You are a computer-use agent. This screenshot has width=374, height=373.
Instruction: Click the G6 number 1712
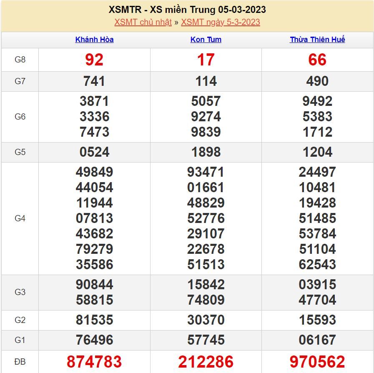(317, 132)
